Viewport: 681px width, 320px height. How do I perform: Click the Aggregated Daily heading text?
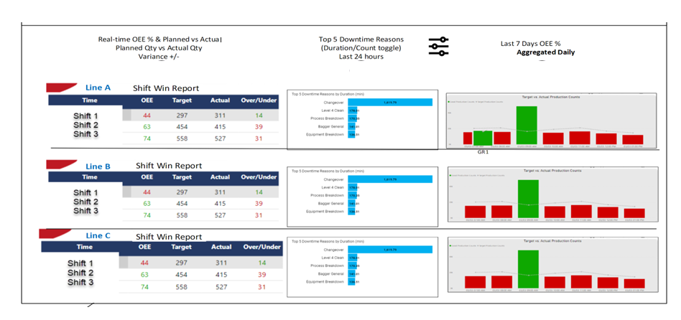[545, 52]
